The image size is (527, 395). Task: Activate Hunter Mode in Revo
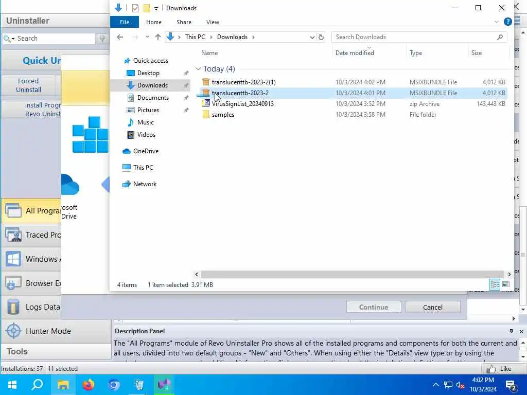tap(56, 331)
